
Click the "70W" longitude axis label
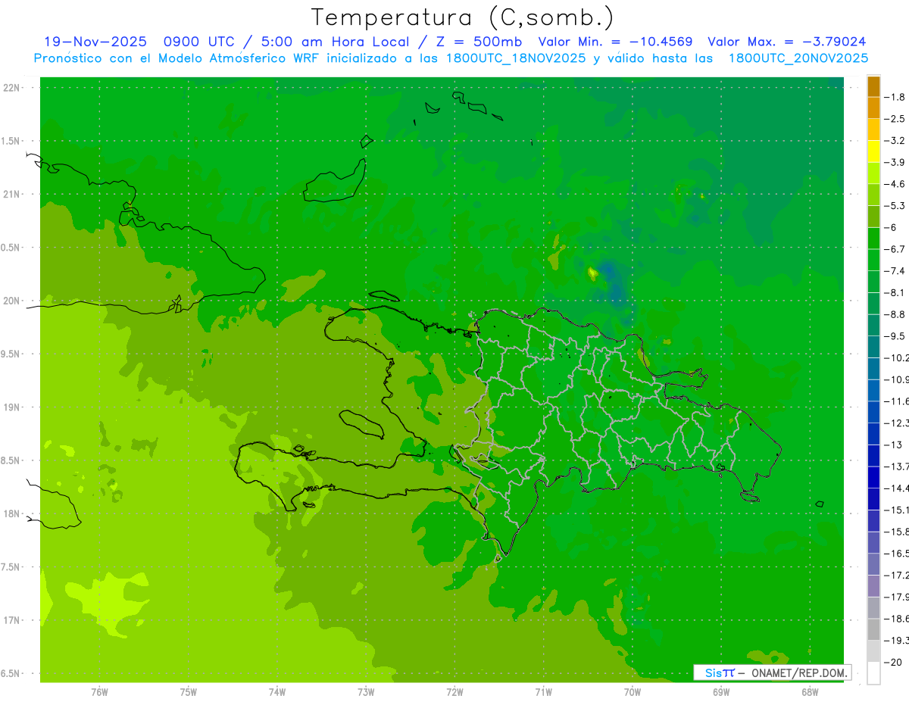(x=632, y=692)
